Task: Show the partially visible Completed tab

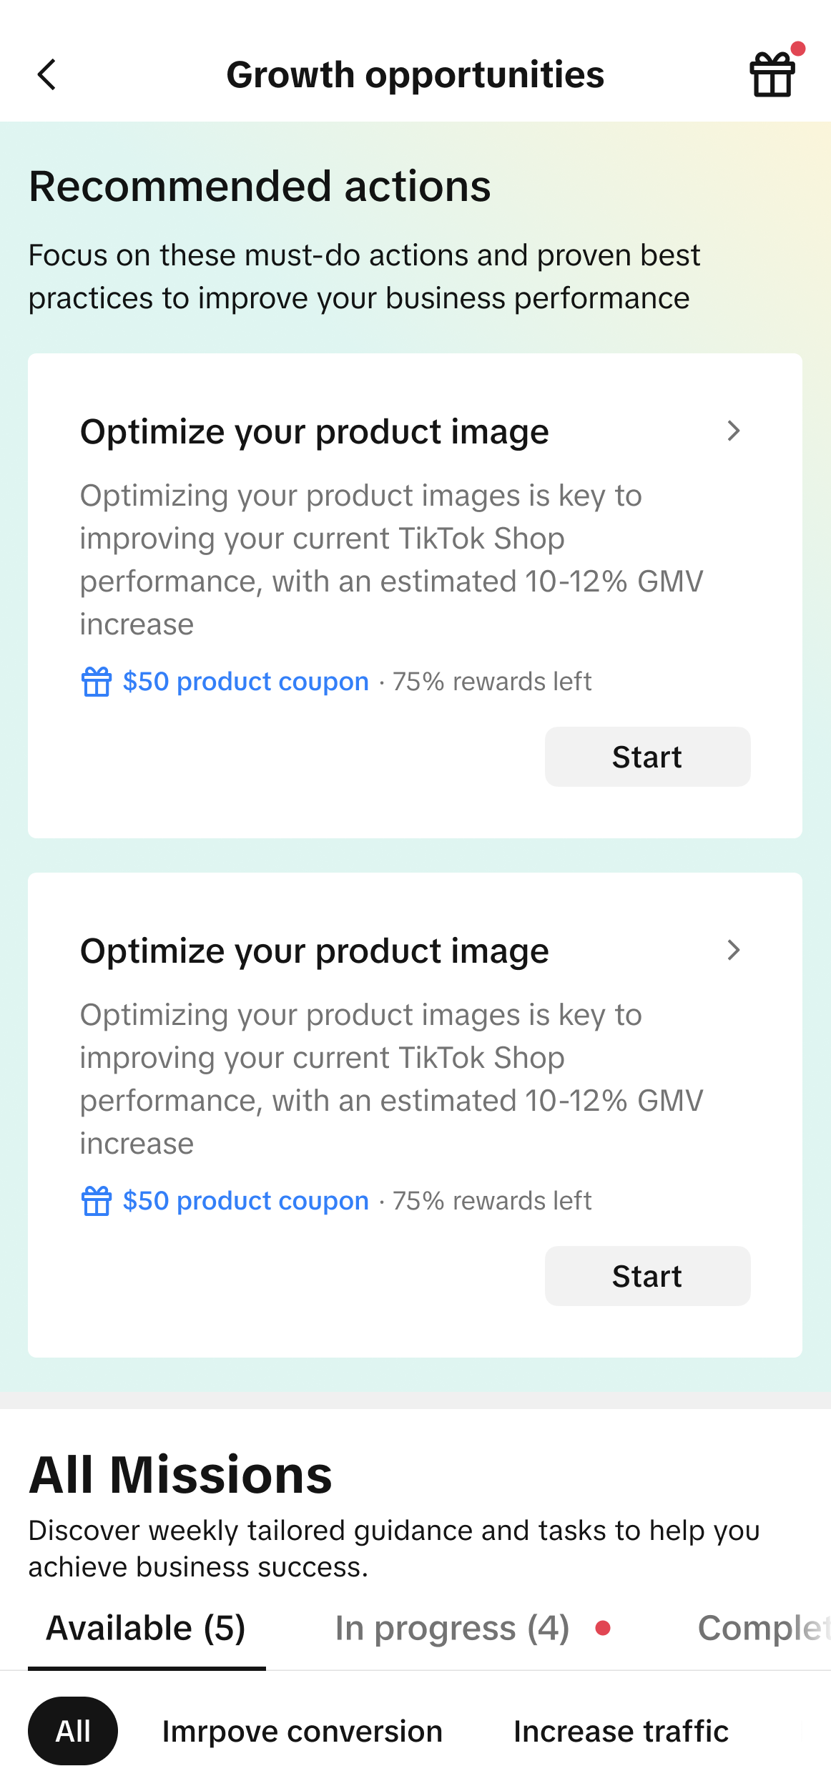Action: tap(762, 1628)
